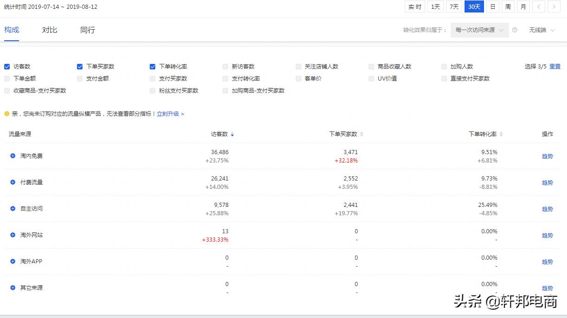The image size is (567, 318).
Task: Sort table by the 下单买家数 column arrows
Action: (x=362, y=134)
